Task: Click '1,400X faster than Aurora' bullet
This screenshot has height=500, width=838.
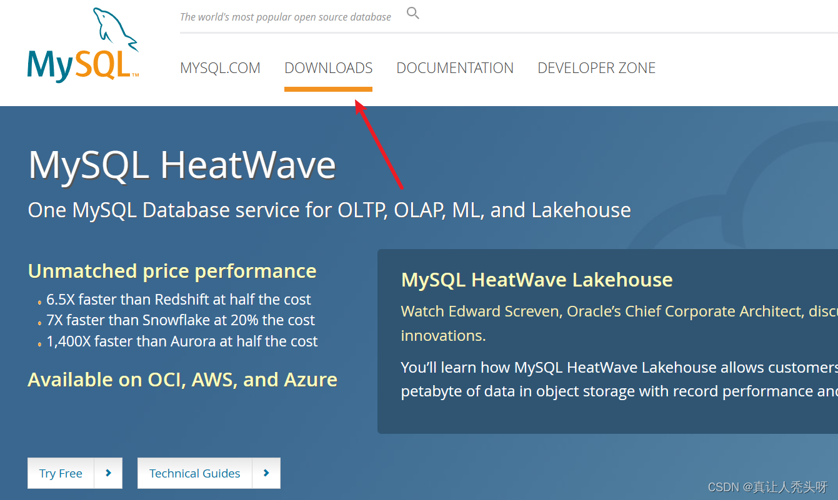Action: 182,341
